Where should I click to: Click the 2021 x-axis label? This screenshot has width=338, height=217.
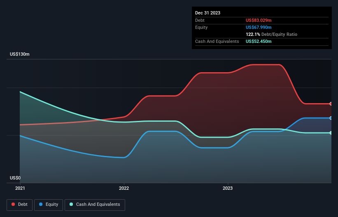pyautogui.click(x=20, y=188)
